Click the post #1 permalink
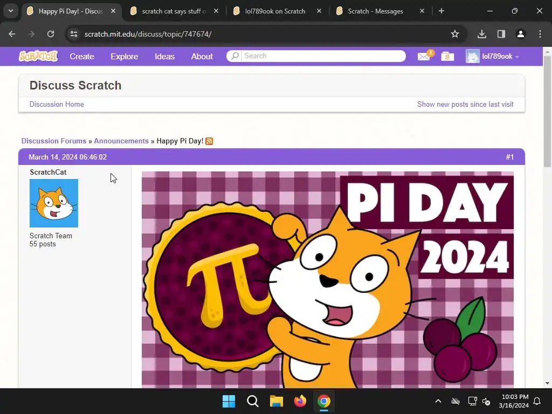Image resolution: width=552 pixels, height=414 pixels. 509,157
